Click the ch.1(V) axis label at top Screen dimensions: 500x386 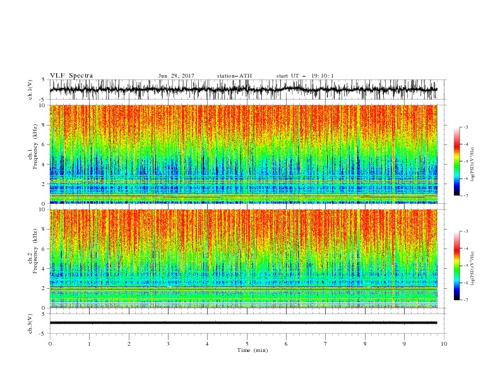pyautogui.click(x=30, y=90)
